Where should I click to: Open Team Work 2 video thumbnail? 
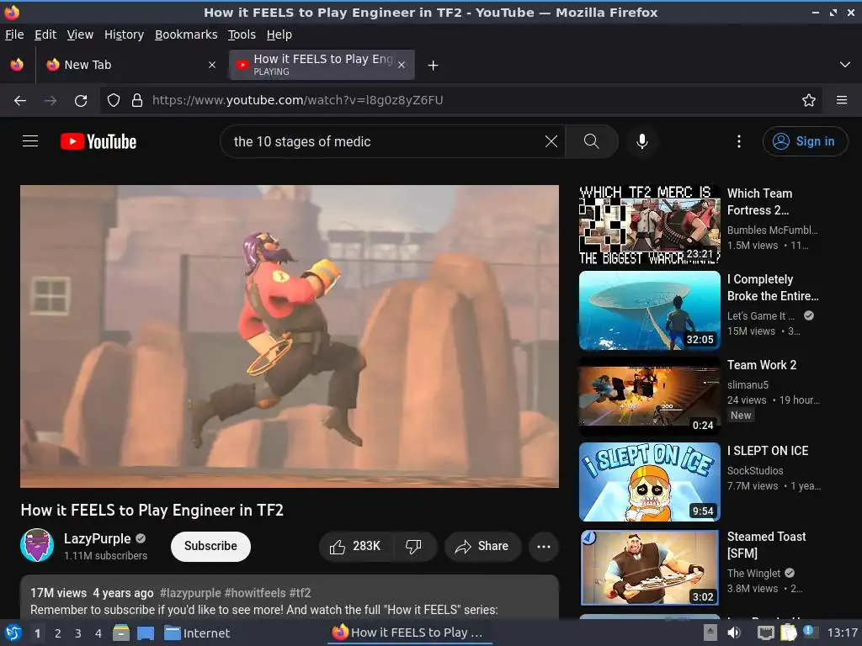650,397
